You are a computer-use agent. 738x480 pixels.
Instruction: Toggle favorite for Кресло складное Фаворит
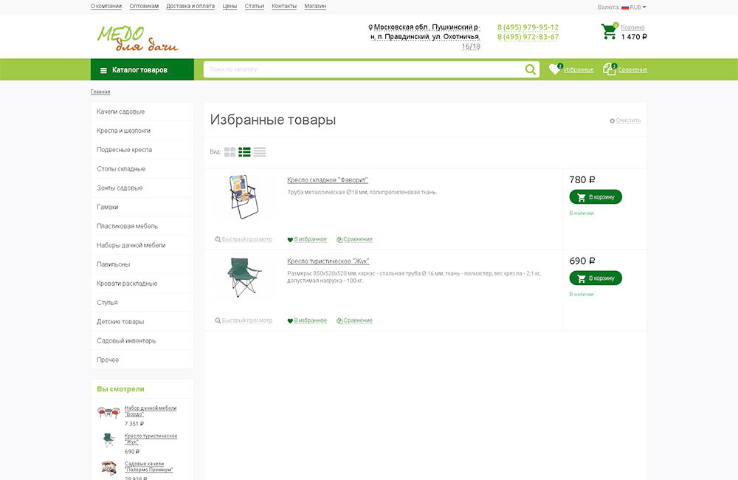pyautogui.click(x=307, y=239)
